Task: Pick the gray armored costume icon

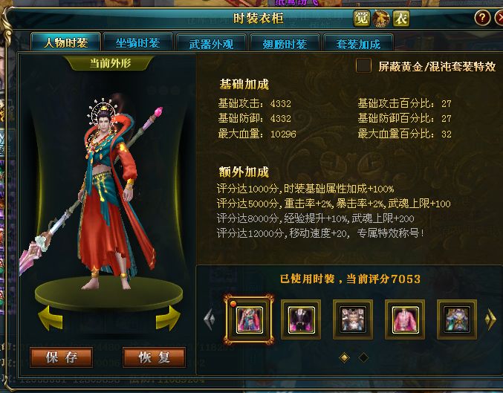Action: [353, 319]
